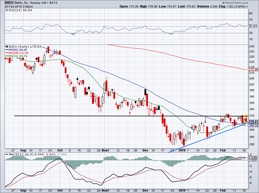Click the Low 170.51 value in header
Viewport: 259px width, 193px height.
168,6
